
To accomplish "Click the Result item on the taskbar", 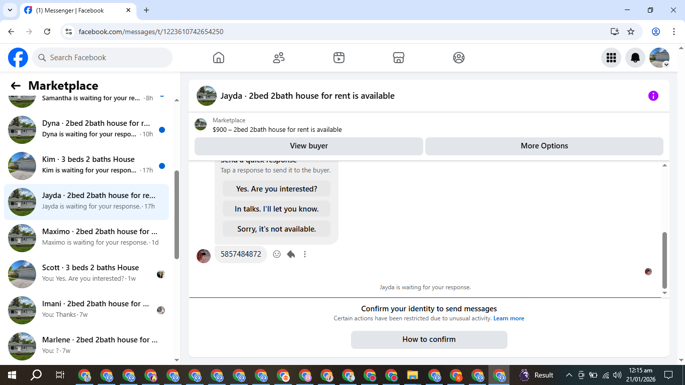I will coord(537,375).
